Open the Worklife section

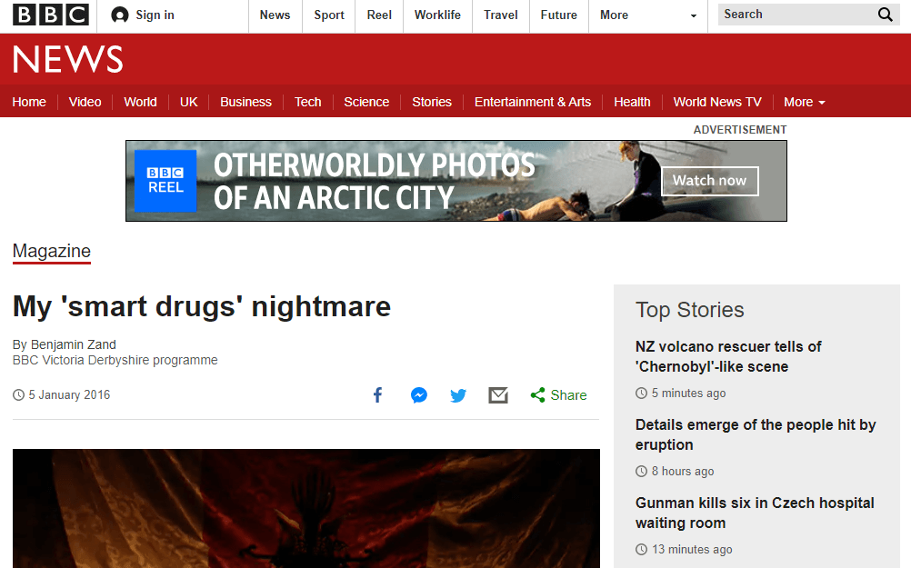tap(437, 15)
